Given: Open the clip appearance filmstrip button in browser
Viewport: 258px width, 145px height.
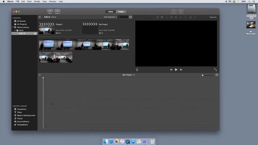Looking at the screenshot, I should coord(131,17).
